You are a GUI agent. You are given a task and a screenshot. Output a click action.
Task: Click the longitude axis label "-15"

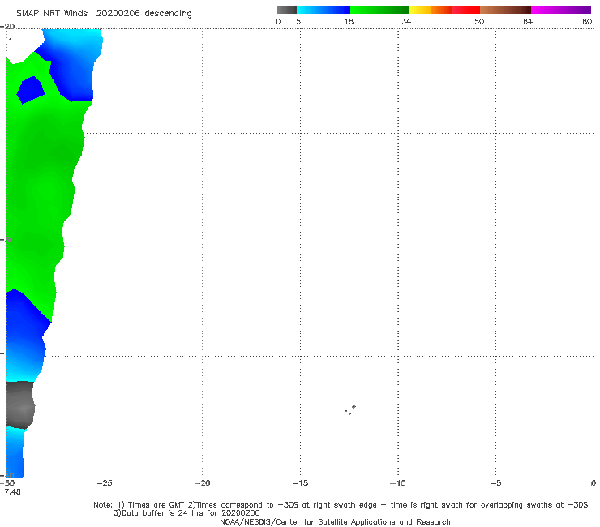[300, 483]
